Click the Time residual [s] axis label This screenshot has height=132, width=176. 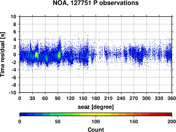point(2,55)
